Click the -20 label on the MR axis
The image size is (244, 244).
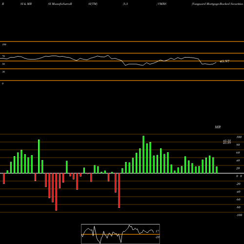(238, 184)
